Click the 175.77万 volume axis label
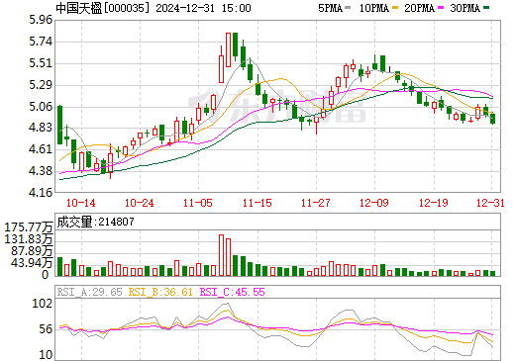515x361 pixels. click(x=29, y=227)
